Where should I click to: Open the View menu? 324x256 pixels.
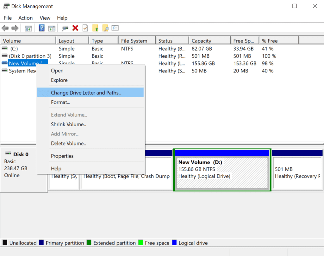pos(45,18)
